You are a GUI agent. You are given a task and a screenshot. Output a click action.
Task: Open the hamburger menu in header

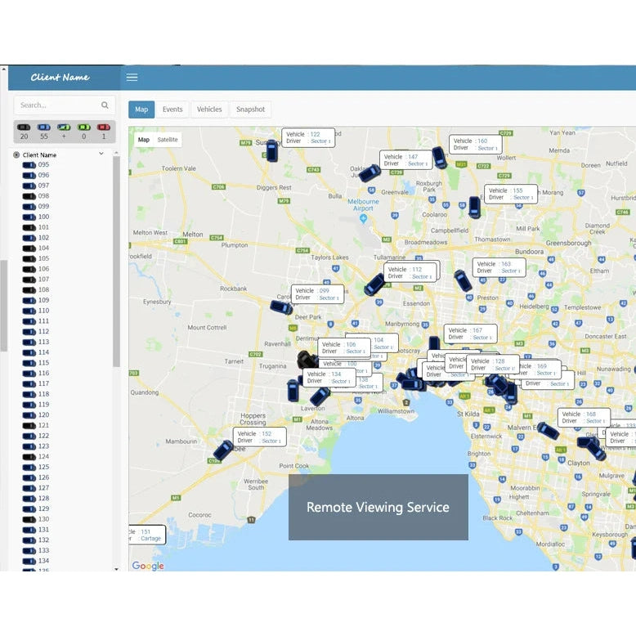click(132, 78)
